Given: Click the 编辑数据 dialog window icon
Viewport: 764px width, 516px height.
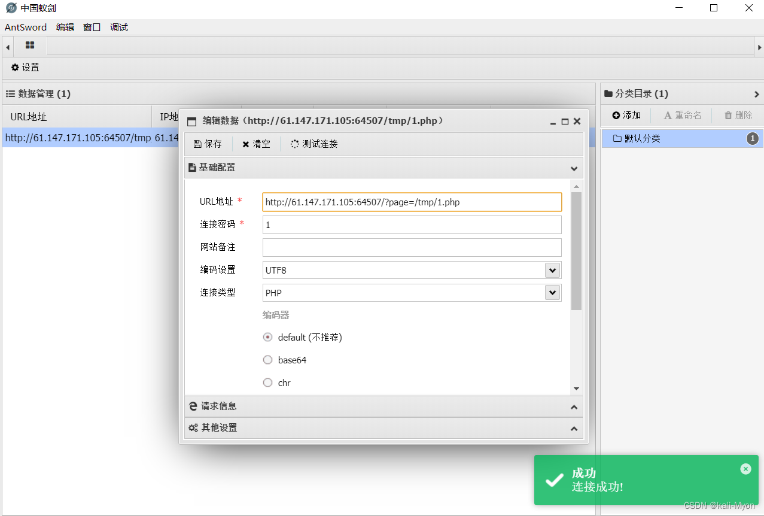Looking at the screenshot, I should point(192,122).
